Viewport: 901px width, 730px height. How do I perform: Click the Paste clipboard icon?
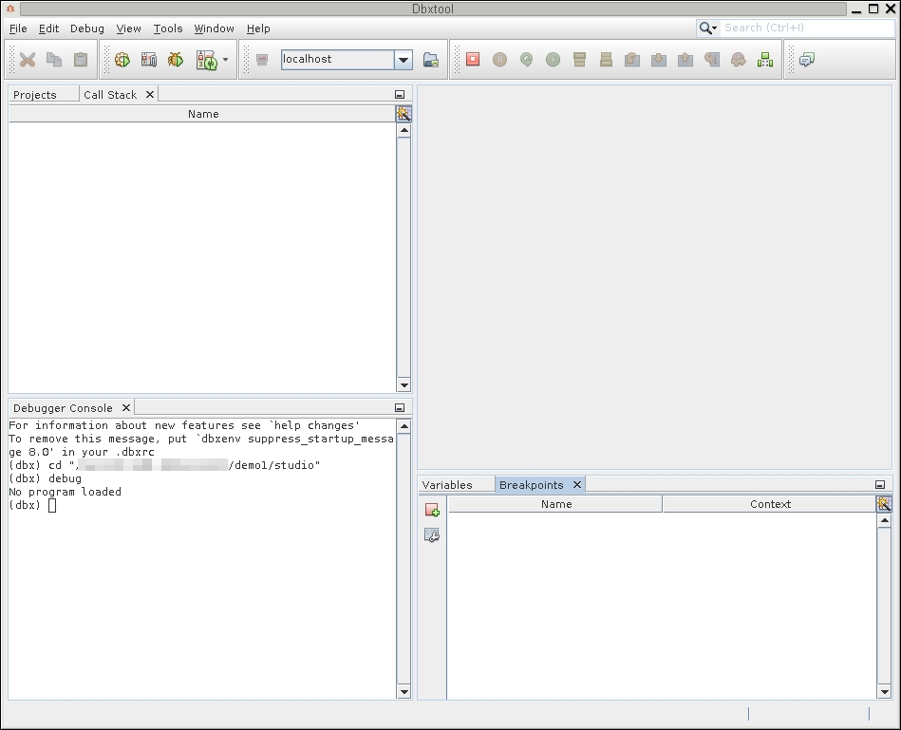81,59
